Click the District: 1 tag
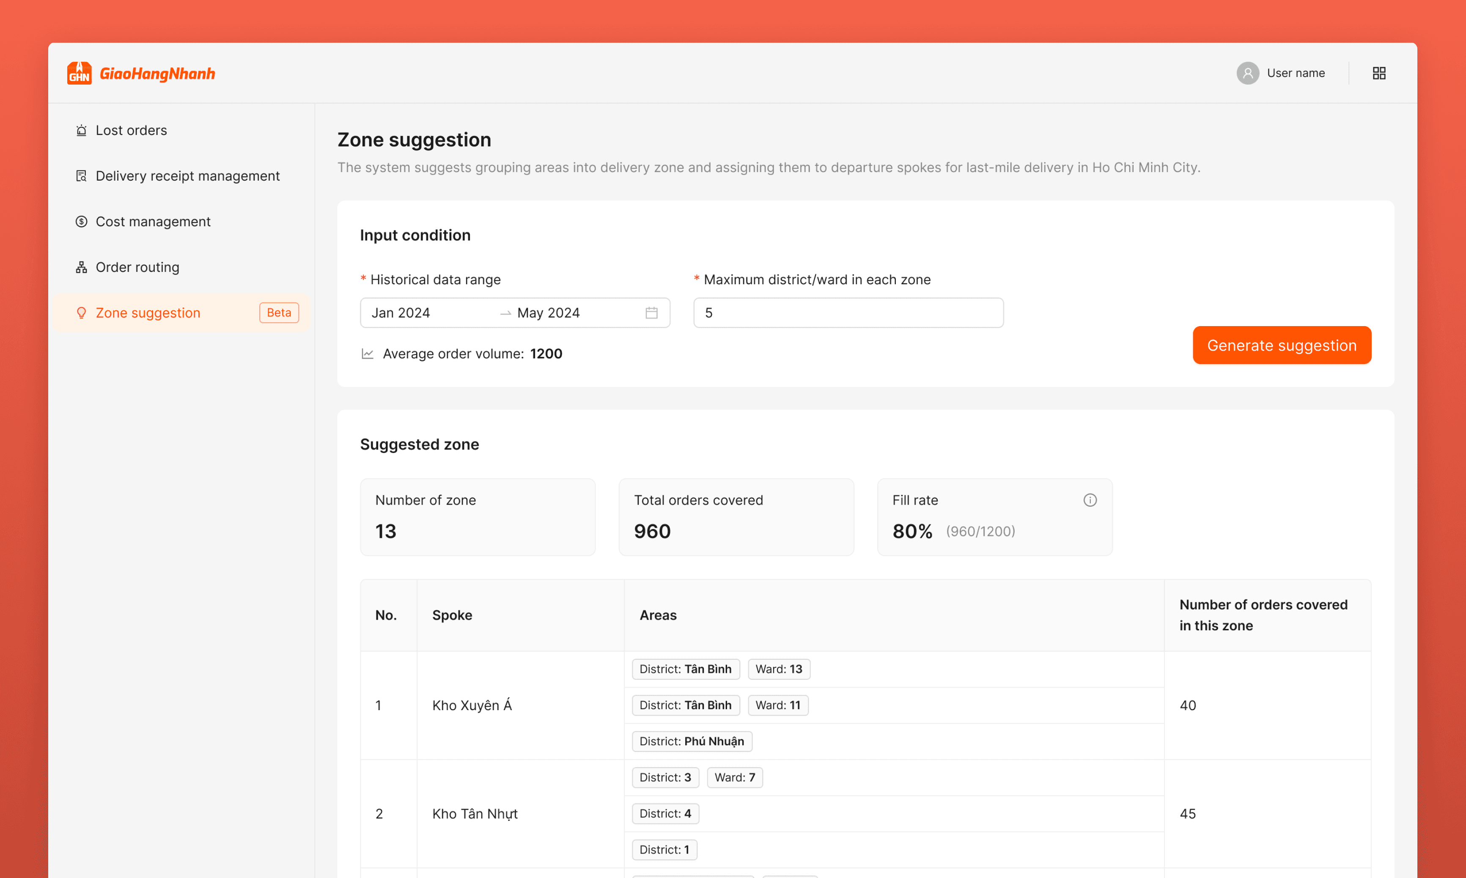 point(664,850)
